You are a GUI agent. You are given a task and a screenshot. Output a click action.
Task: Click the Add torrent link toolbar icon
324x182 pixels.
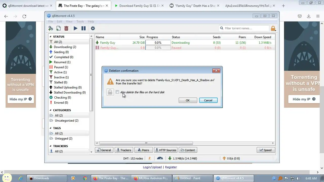(51, 28)
